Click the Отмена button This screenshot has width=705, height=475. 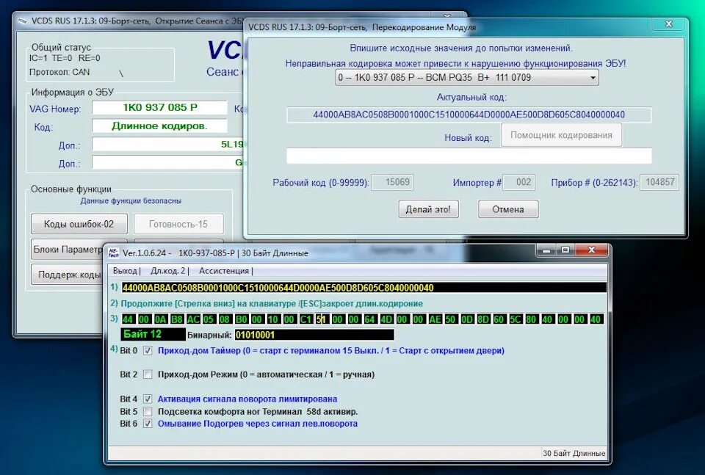click(x=508, y=209)
